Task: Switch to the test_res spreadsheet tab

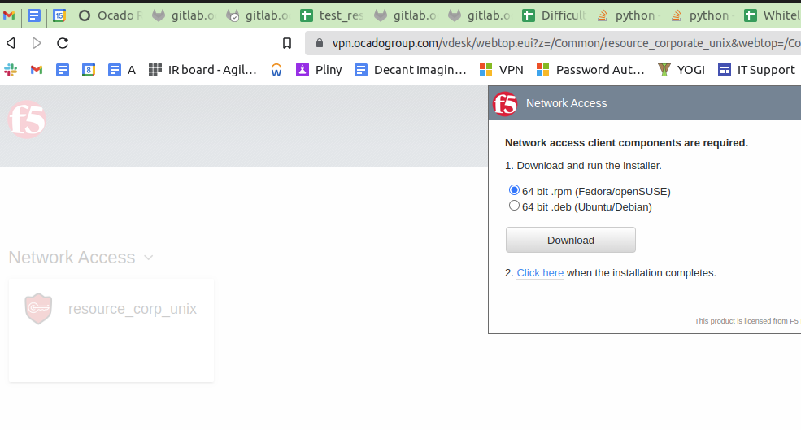Action: [x=333, y=15]
